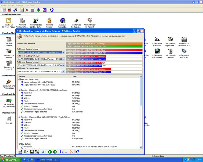Screen dimensions: 203x162
Task: Click Ordinateur Local taskbar button
Action: pyautogui.click(x=48, y=160)
